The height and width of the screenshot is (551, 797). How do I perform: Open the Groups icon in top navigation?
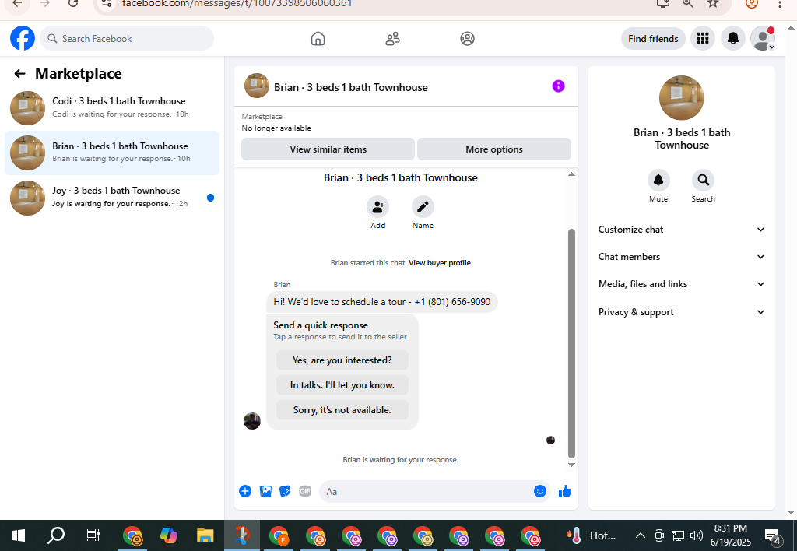click(x=467, y=39)
